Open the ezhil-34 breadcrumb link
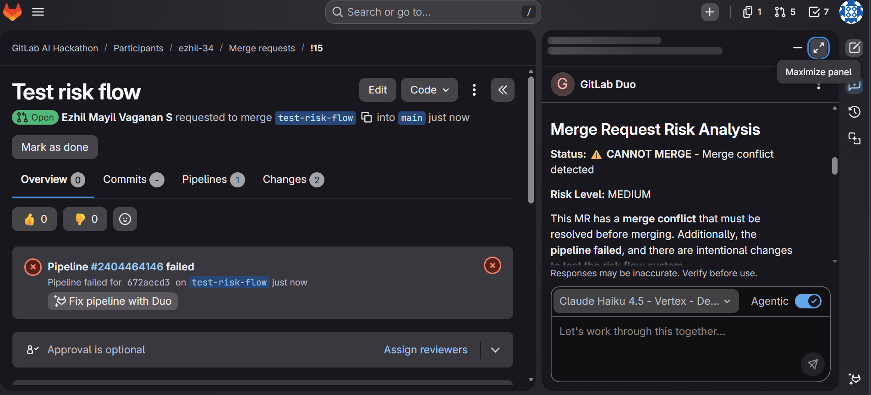The width and height of the screenshot is (871, 395). [x=196, y=48]
